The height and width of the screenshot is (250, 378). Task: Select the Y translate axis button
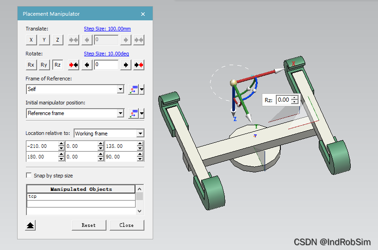(x=44, y=40)
